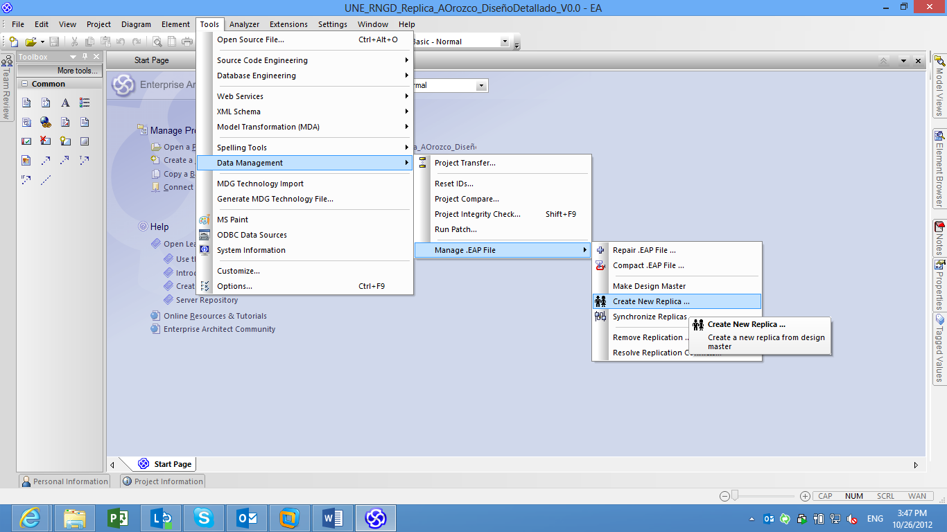
Task: Select the checkmark box tool in Toolbox
Action: (26, 141)
